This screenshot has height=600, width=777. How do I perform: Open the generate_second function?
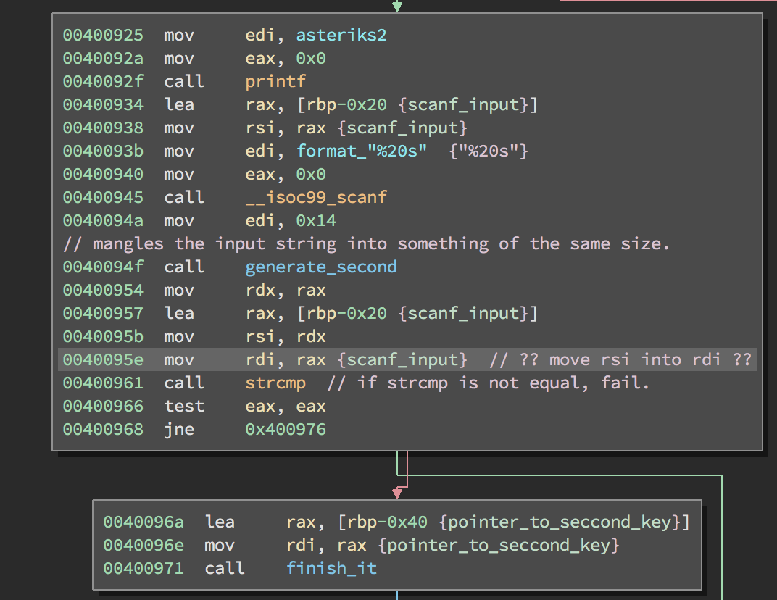point(320,267)
